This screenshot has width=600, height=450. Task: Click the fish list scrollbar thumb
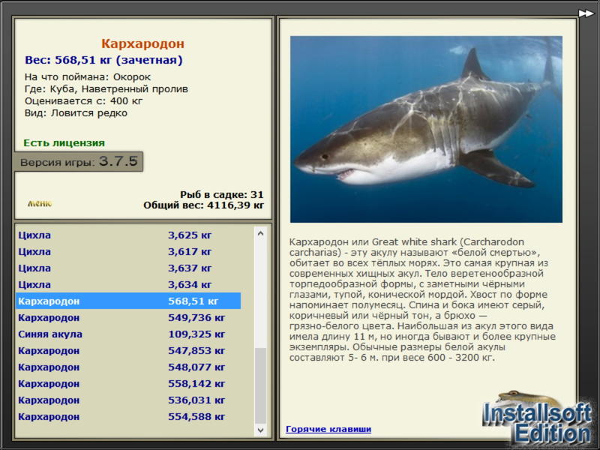[260, 385]
